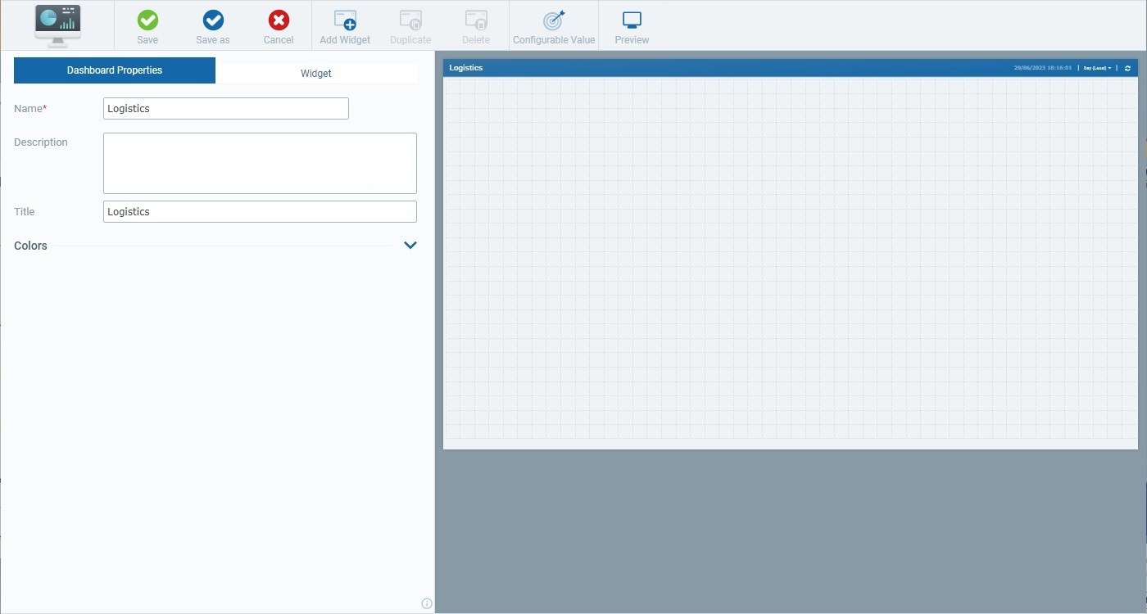Preview the Logistics dashboard
Viewport: 1147px width, 614px height.
631,25
